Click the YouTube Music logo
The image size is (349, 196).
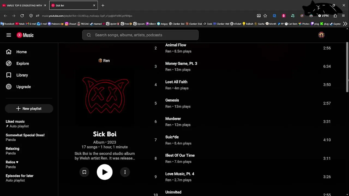pos(25,35)
